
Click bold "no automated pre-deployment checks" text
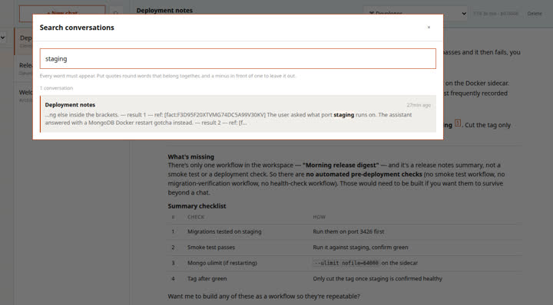[x=364, y=174]
